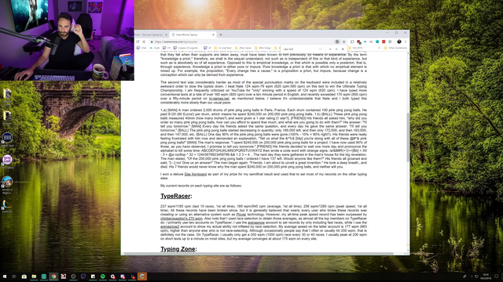503x282 pixels.
Task: Open the orange C app on taskbar
Action: [x=142, y=277]
